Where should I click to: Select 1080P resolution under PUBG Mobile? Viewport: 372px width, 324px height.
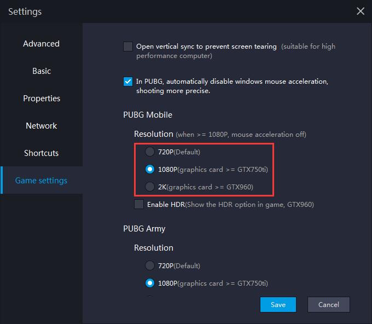[150, 169]
